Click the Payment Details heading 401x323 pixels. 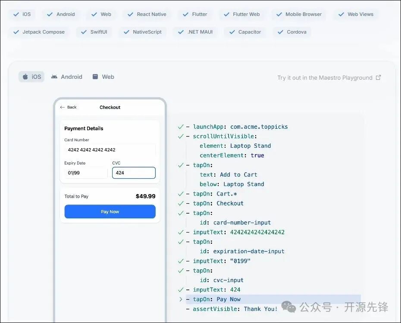tap(84, 128)
